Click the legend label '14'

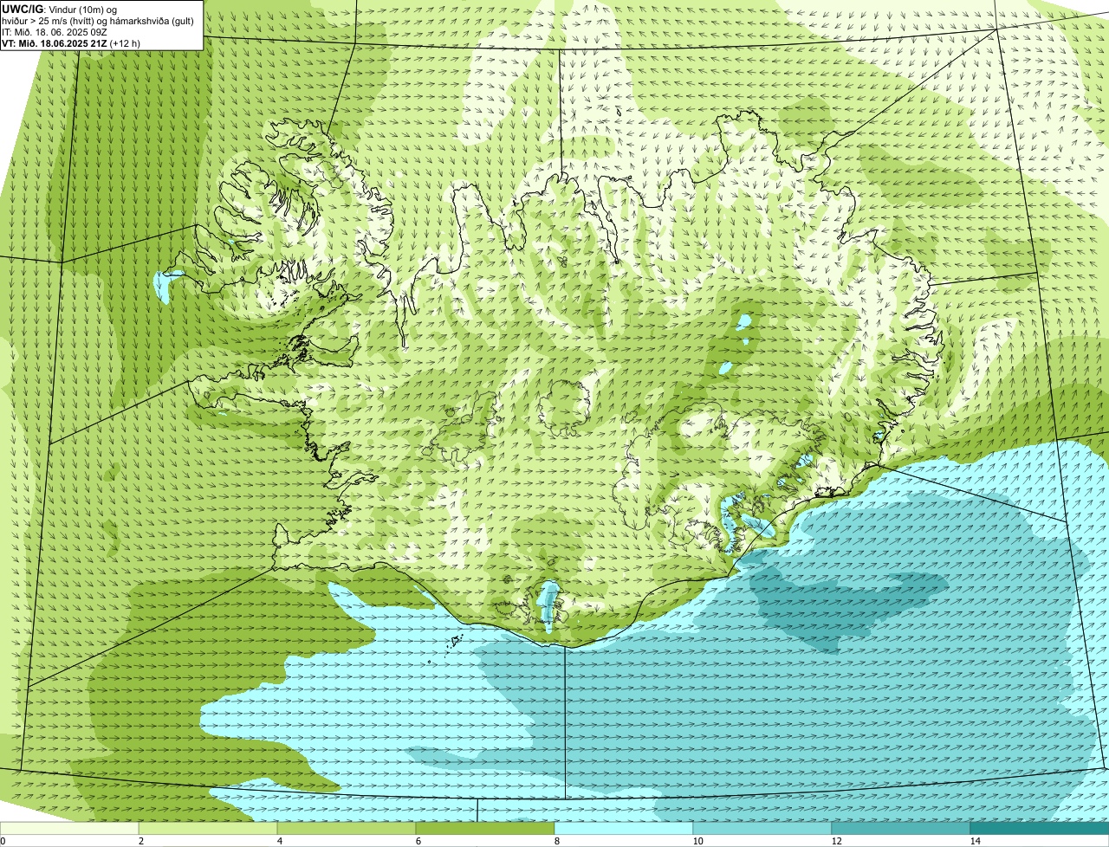tap(975, 841)
